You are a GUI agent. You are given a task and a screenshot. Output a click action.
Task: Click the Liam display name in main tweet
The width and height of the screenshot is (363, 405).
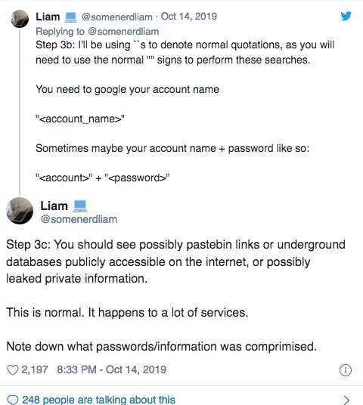54,206
